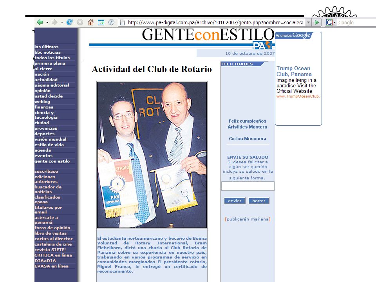Go to 'actualidad' section
The image size is (376, 282).
coord(46,80)
